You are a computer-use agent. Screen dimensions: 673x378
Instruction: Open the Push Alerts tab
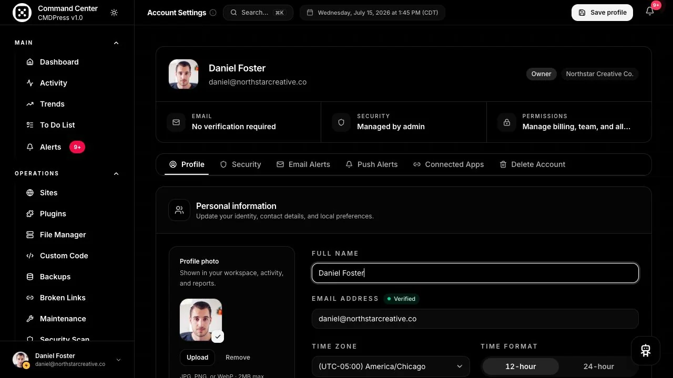pos(372,164)
